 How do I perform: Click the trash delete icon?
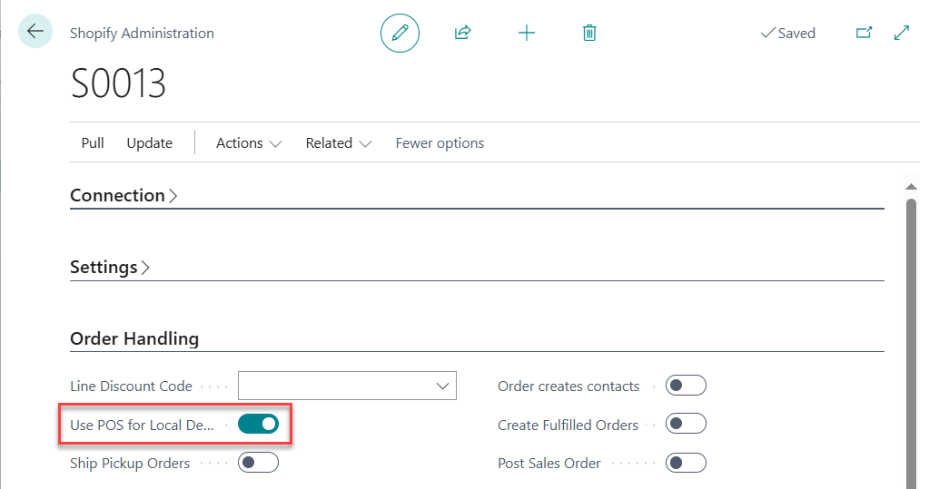(x=589, y=34)
